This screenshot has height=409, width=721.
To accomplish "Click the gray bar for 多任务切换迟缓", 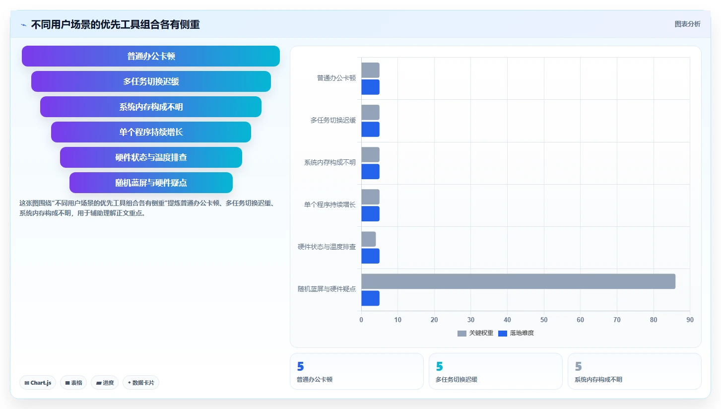I will (x=370, y=112).
